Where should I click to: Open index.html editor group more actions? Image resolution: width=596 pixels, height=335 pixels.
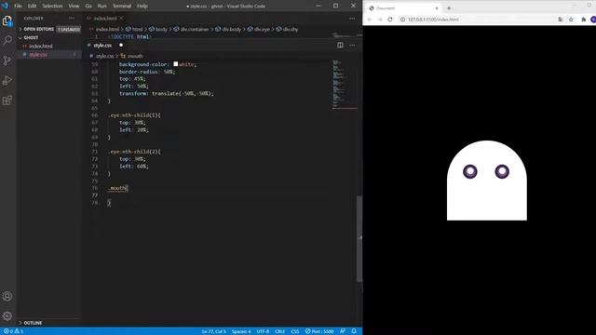tap(352, 19)
